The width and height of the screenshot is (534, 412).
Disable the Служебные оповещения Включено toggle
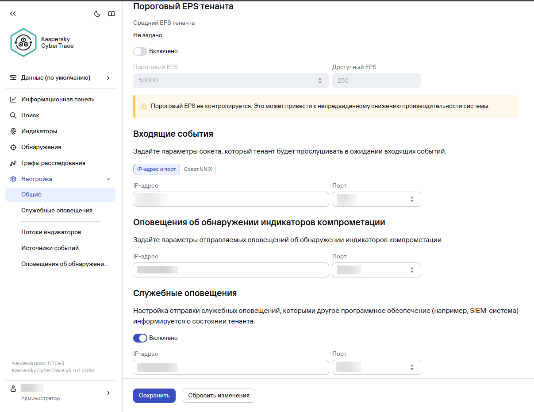(x=140, y=338)
